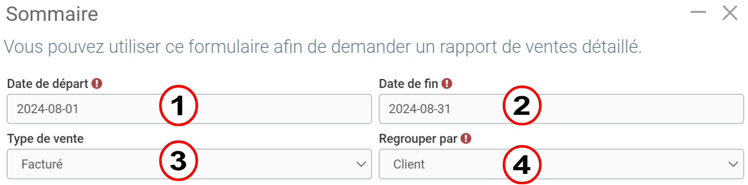Close the Sommaire dialog
The height and width of the screenshot is (185, 748).
(x=730, y=13)
